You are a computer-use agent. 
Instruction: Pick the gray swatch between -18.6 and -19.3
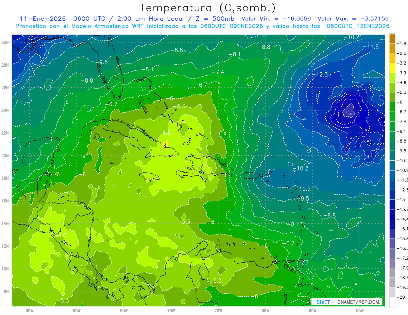(x=392, y=283)
